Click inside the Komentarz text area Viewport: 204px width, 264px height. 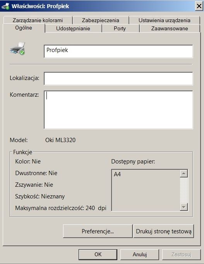[118, 110]
